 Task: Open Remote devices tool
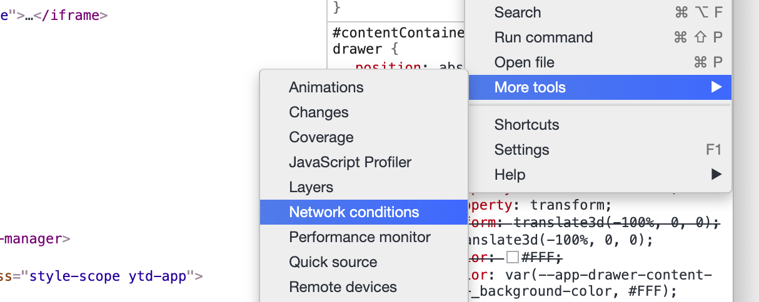[x=343, y=287]
